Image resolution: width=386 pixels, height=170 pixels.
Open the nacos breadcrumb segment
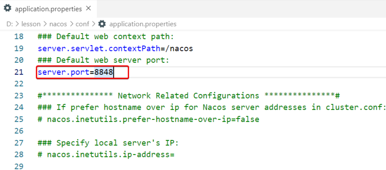tap(58, 24)
